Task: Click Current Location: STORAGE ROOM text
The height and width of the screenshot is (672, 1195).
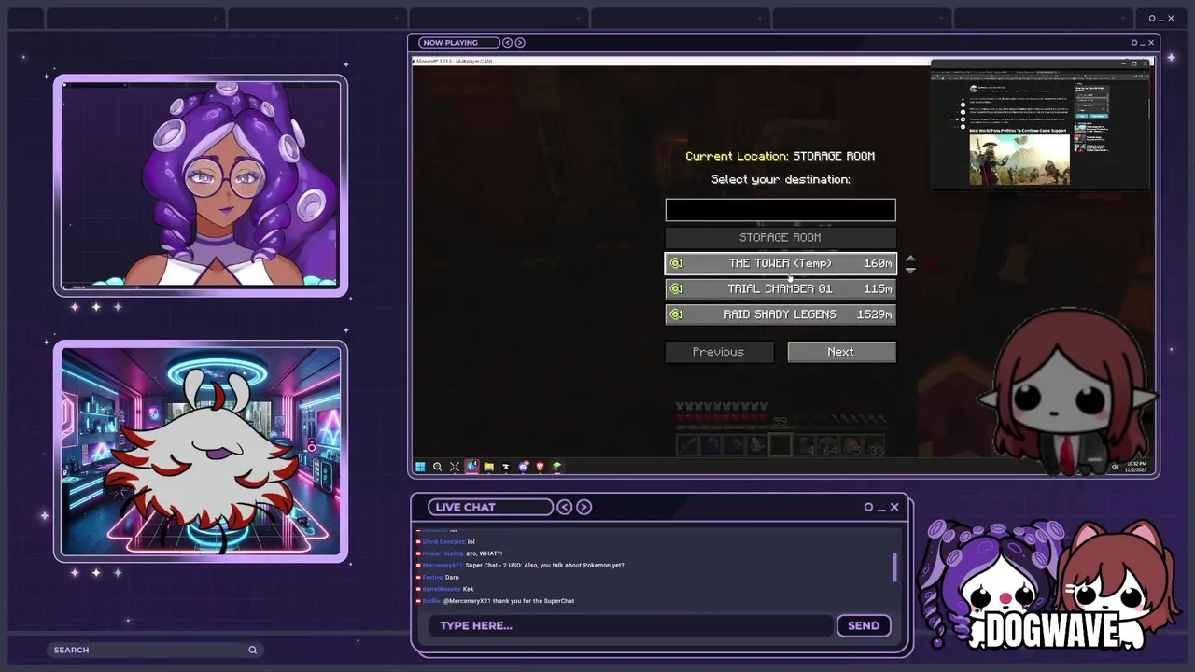Action: coord(780,156)
